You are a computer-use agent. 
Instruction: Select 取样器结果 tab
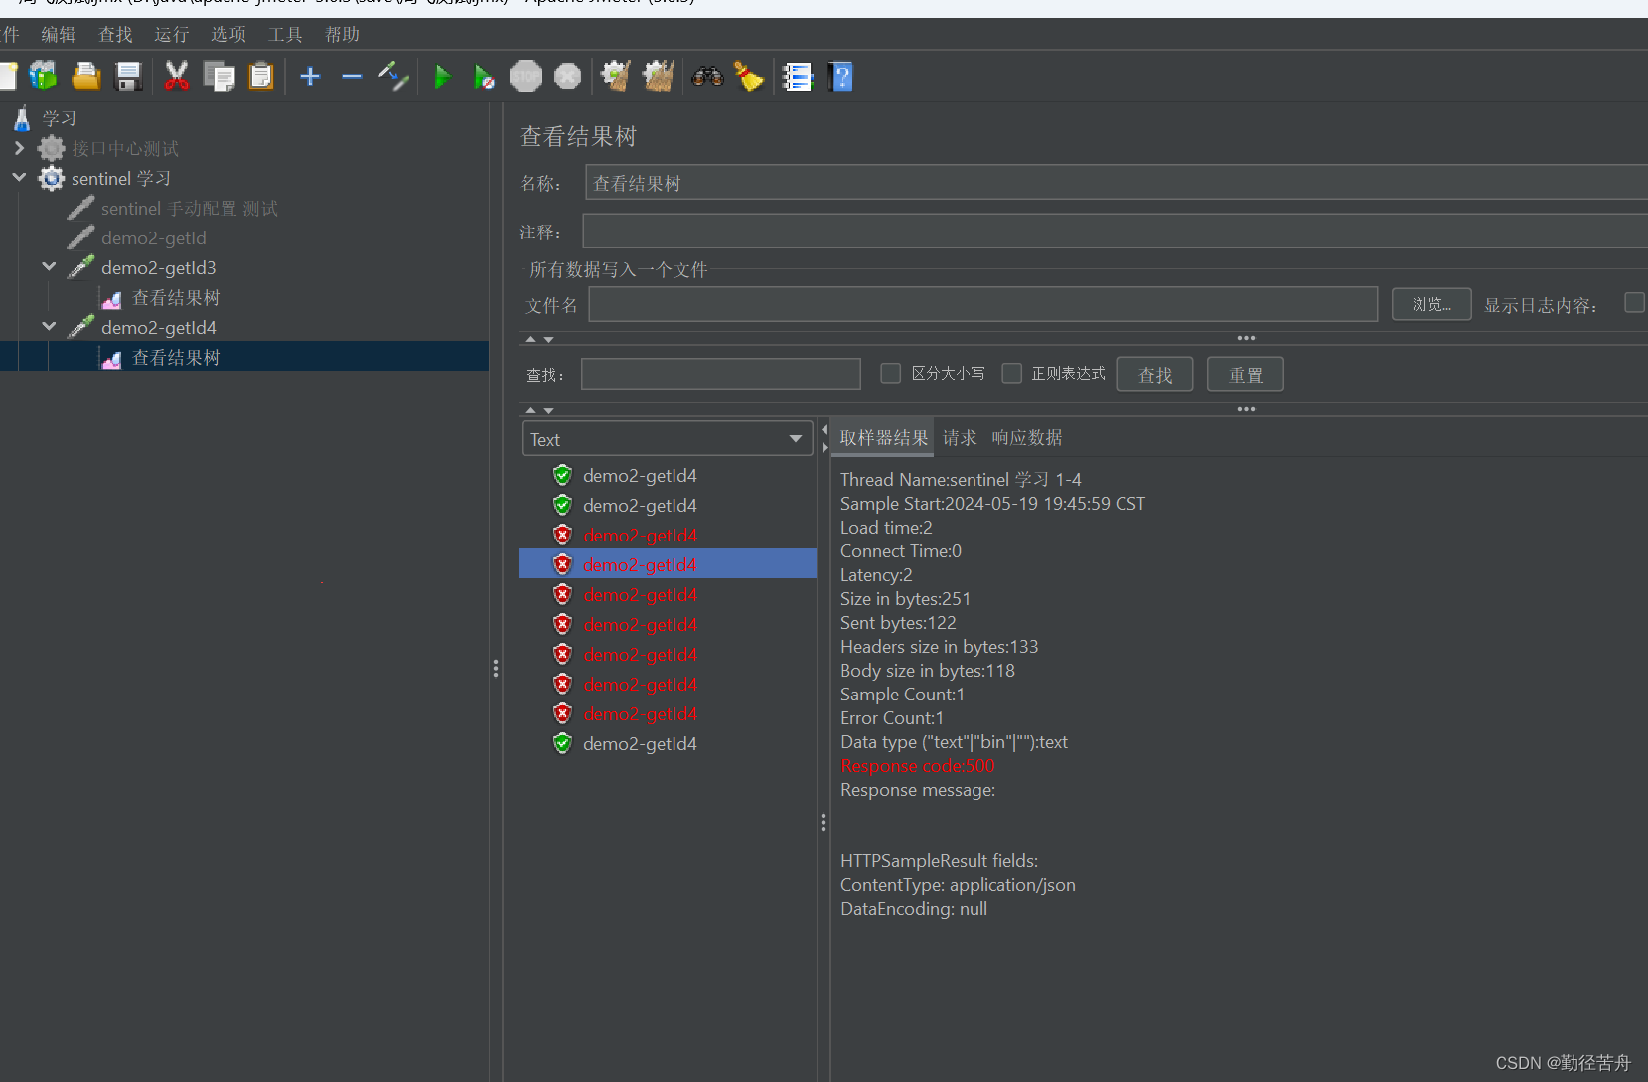(883, 438)
